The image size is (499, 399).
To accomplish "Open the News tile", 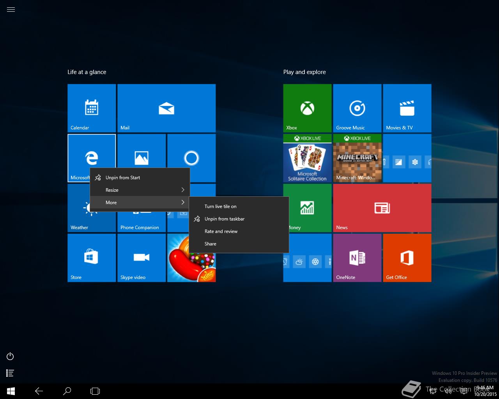I will click(382, 208).
